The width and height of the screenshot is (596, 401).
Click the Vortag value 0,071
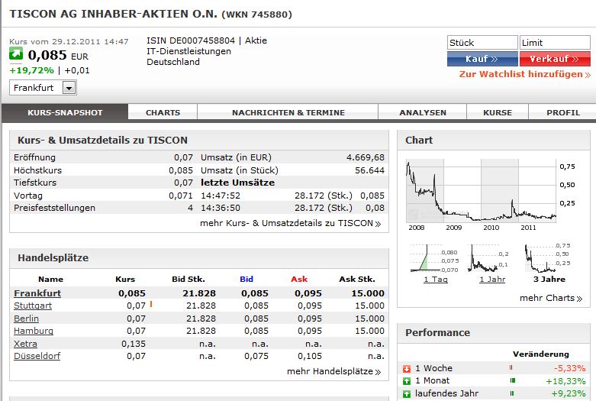(181, 196)
